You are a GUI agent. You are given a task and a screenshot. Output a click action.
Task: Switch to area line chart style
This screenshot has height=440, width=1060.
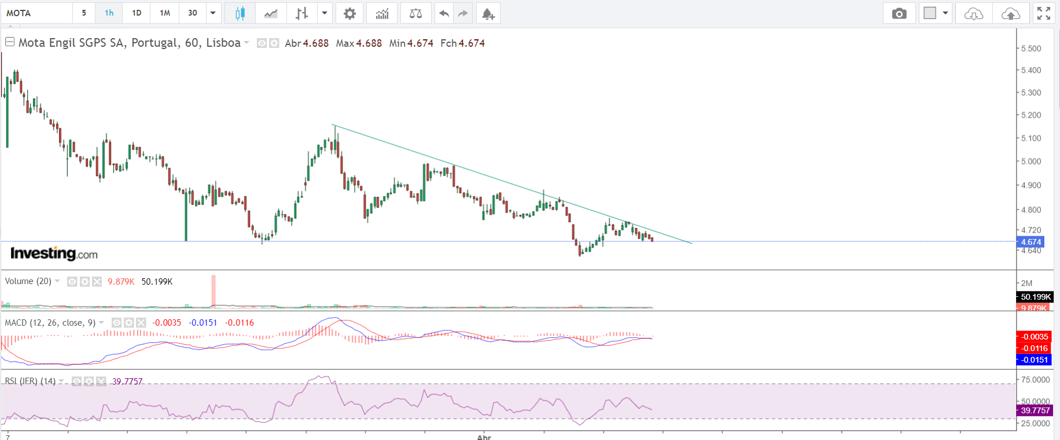click(271, 13)
